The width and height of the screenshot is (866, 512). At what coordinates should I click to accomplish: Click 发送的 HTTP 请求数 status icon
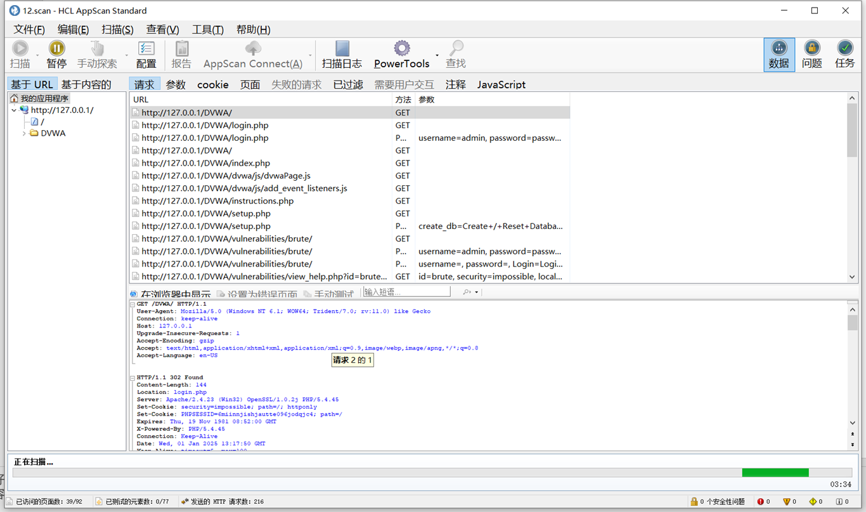184,501
